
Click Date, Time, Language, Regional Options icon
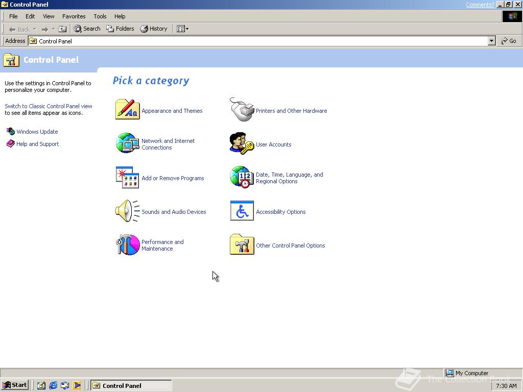pos(242,177)
